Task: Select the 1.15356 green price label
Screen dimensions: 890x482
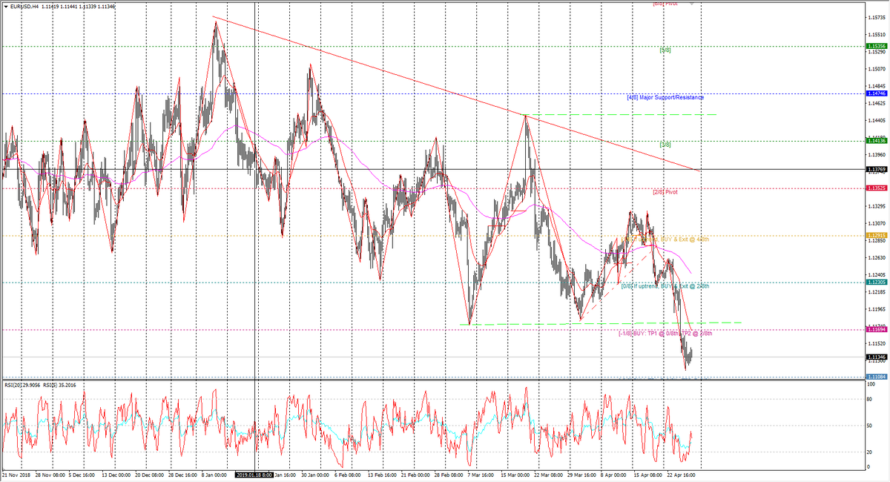Action: 876,46
